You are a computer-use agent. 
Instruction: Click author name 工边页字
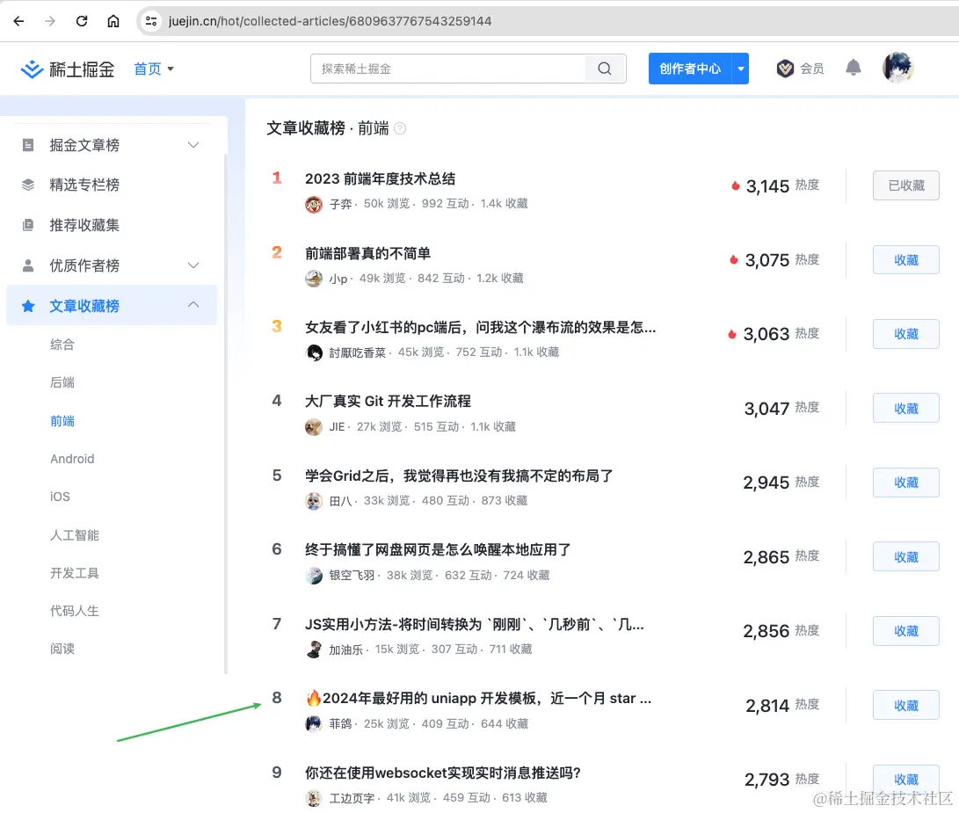click(x=352, y=798)
